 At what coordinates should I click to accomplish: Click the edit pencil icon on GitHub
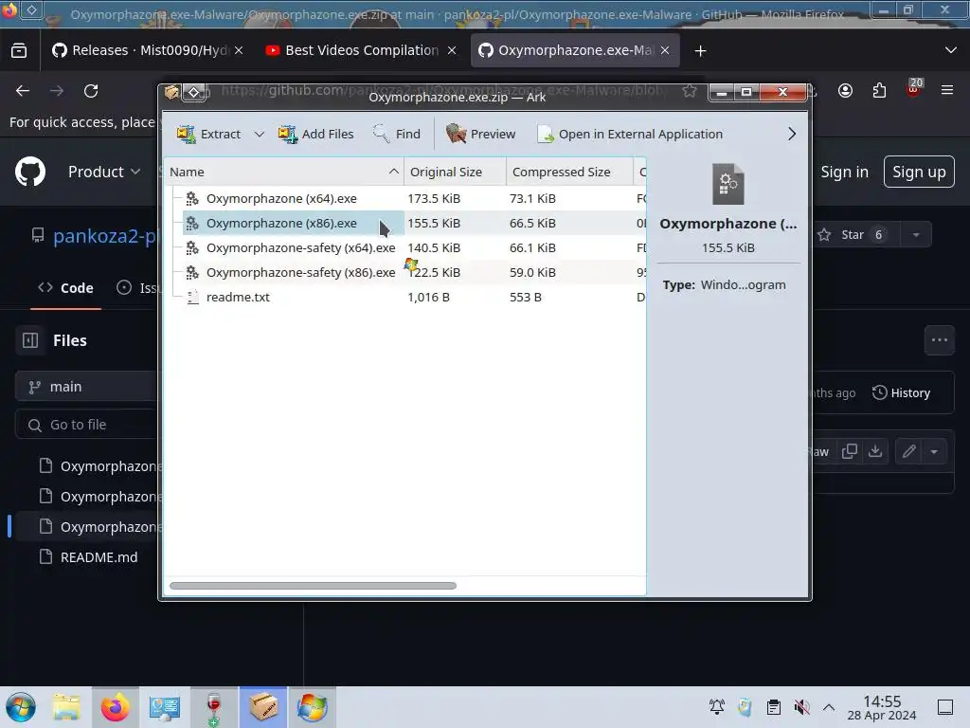coord(908,451)
